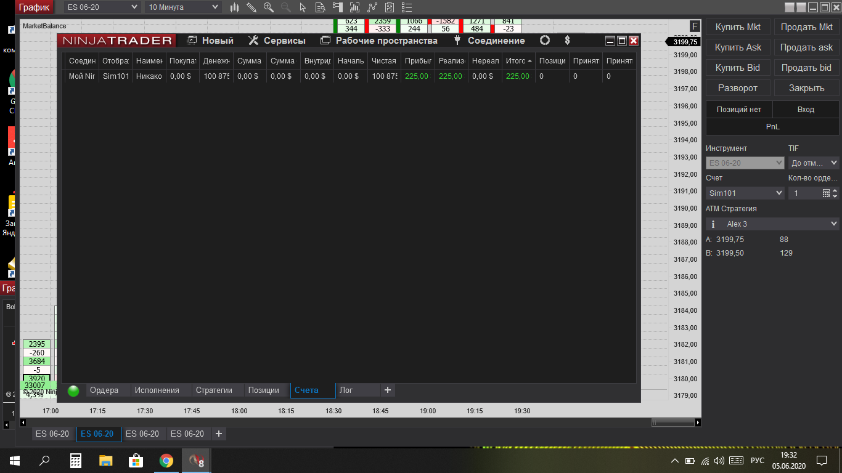Viewport: 842px width, 473px height.
Task: Click the Прибыл column header
Action: coord(418,61)
